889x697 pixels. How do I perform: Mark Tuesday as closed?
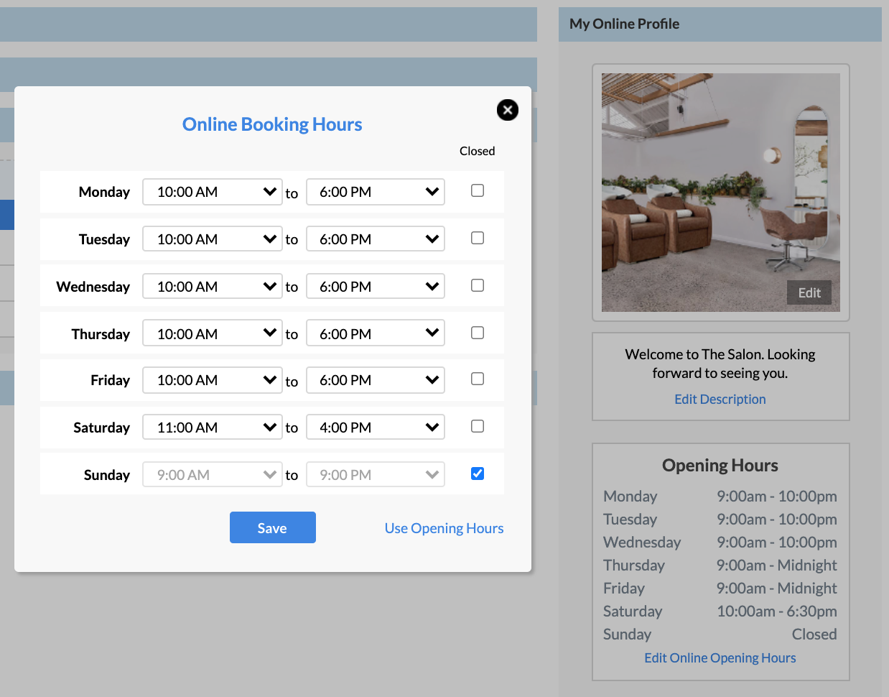[478, 238]
